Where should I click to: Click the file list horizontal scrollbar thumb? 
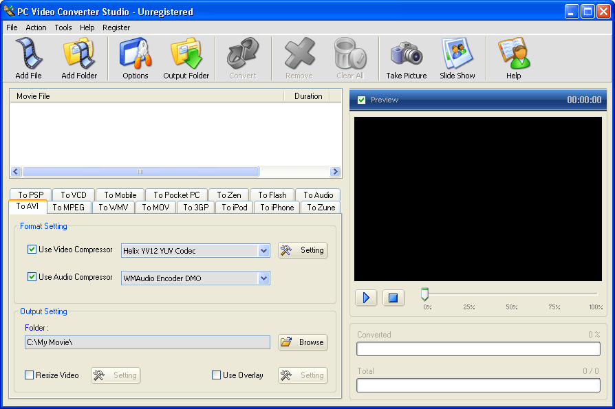pos(140,171)
